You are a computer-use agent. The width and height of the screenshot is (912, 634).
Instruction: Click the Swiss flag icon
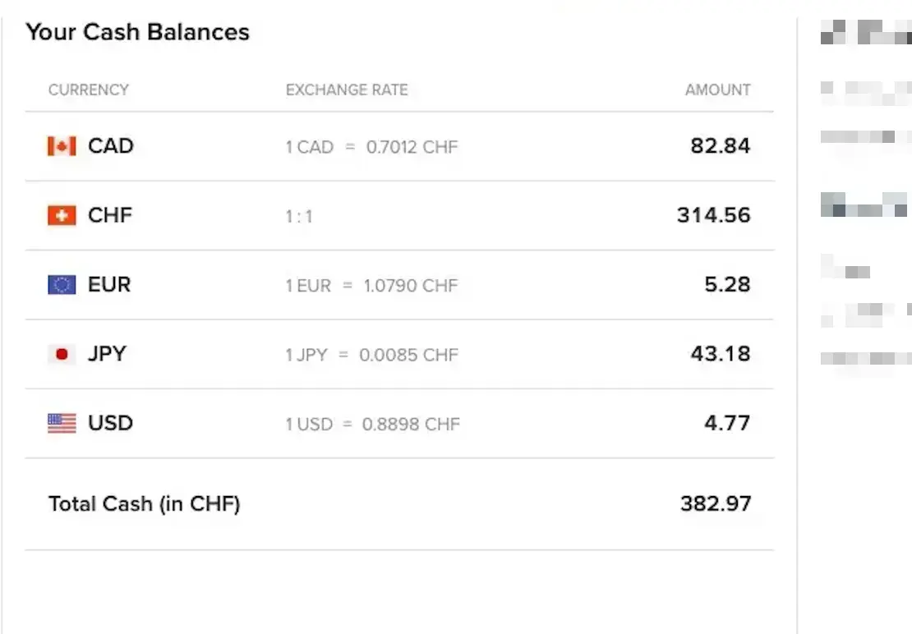[x=62, y=215]
